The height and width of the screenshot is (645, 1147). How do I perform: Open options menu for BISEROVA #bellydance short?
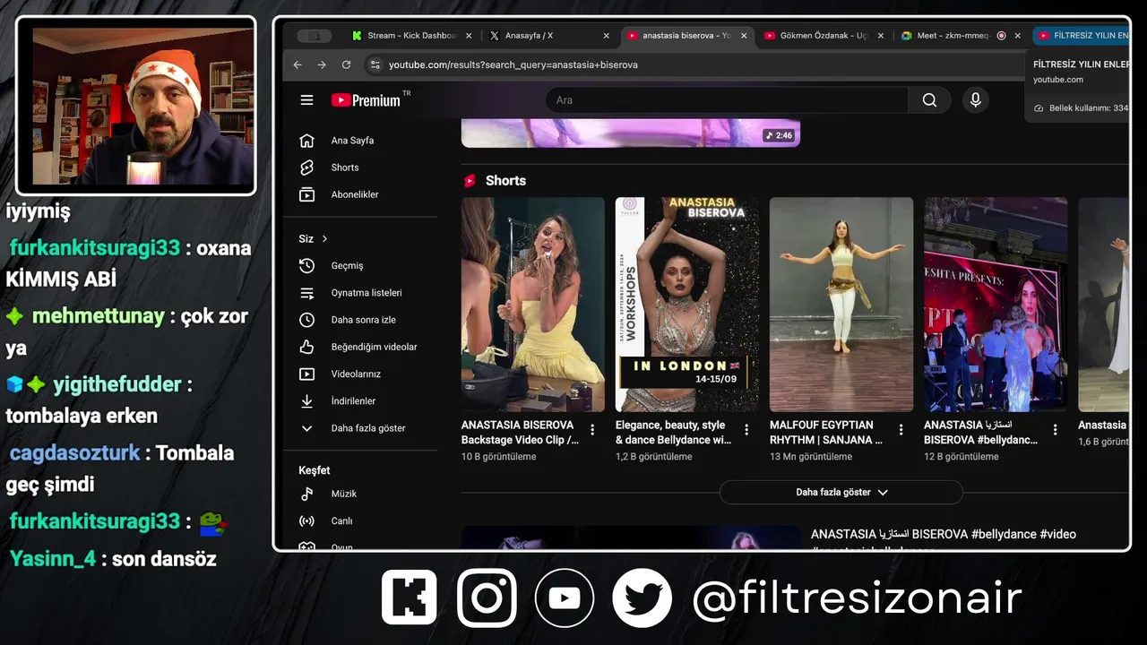point(1055,430)
